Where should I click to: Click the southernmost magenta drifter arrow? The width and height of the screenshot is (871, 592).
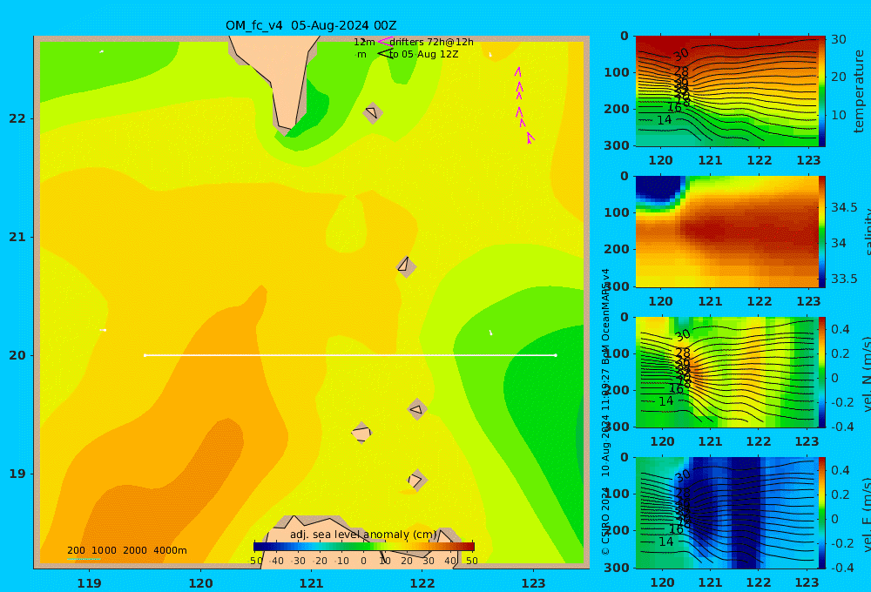click(530, 138)
